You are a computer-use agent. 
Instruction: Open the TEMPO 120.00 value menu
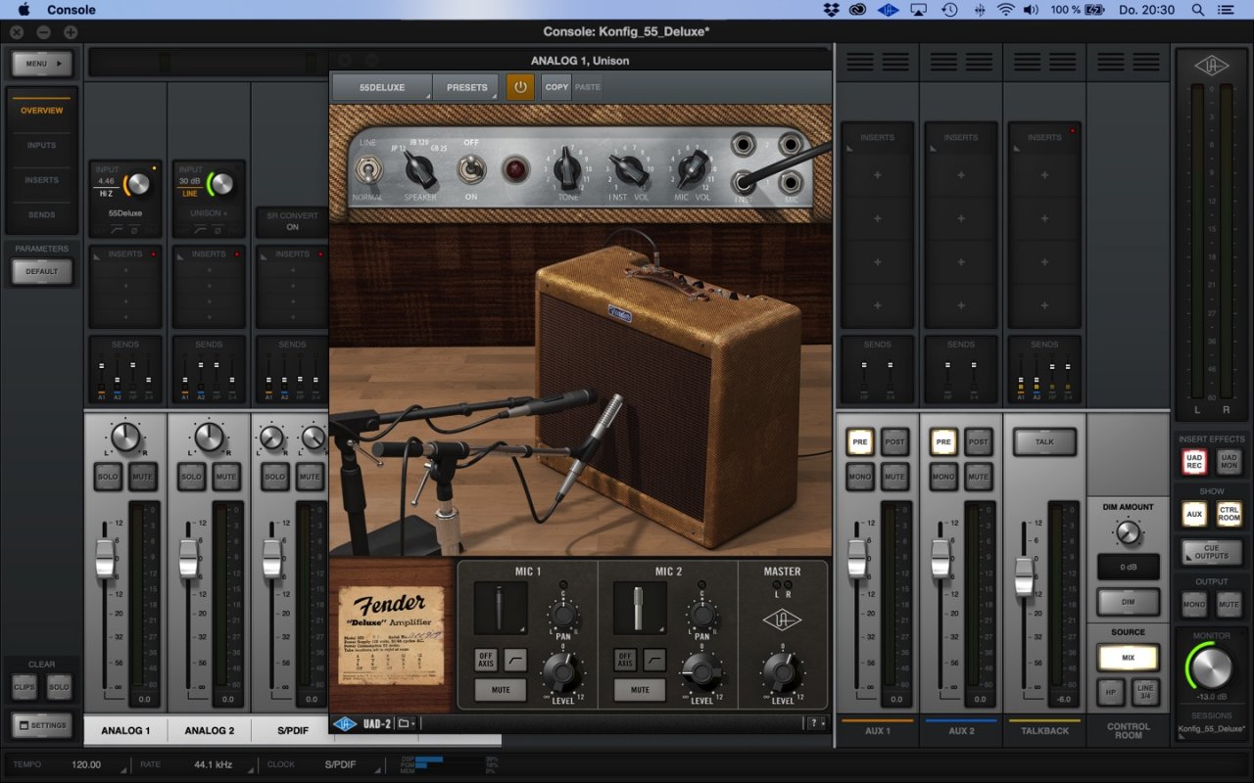click(86, 764)
